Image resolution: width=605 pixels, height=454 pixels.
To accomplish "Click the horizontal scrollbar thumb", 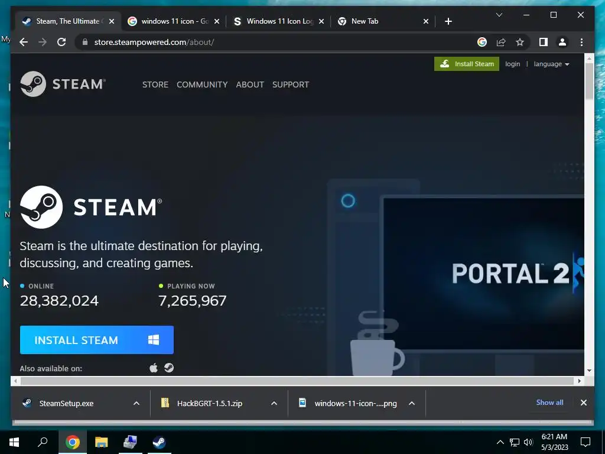I will 298,381.
